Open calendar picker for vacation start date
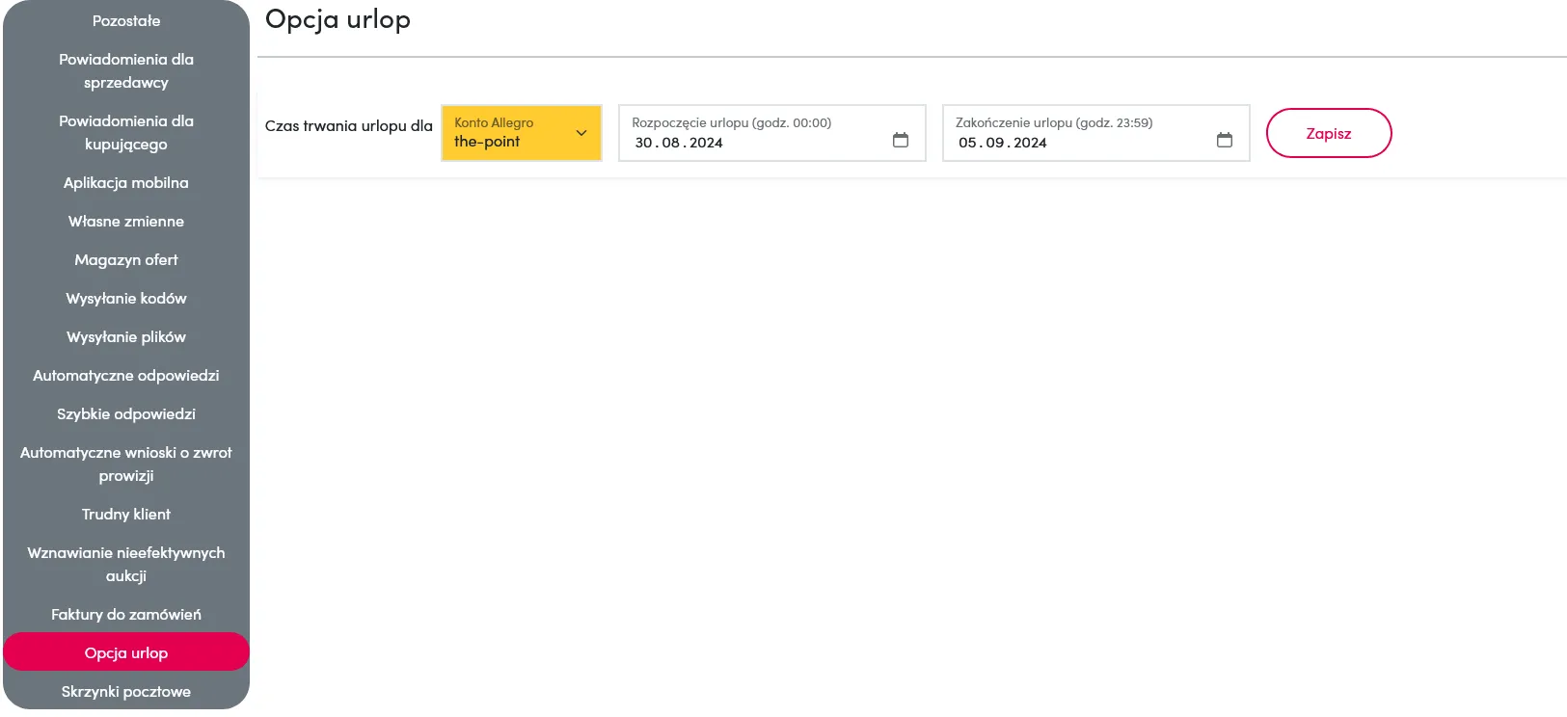This screenshot has width=1567, height=717. 900,141
